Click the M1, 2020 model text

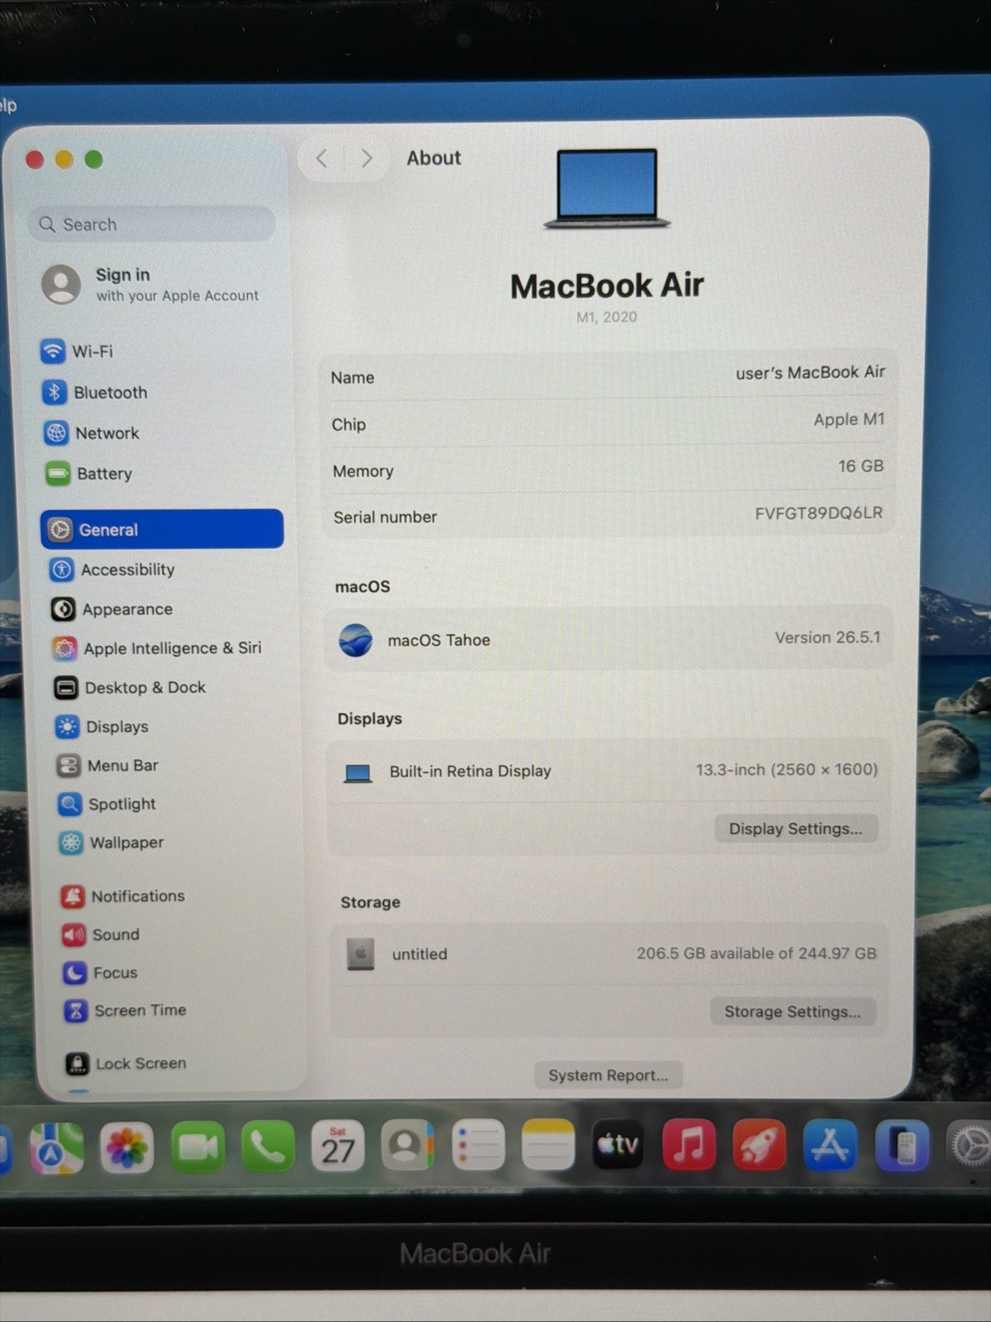point(607,317)
